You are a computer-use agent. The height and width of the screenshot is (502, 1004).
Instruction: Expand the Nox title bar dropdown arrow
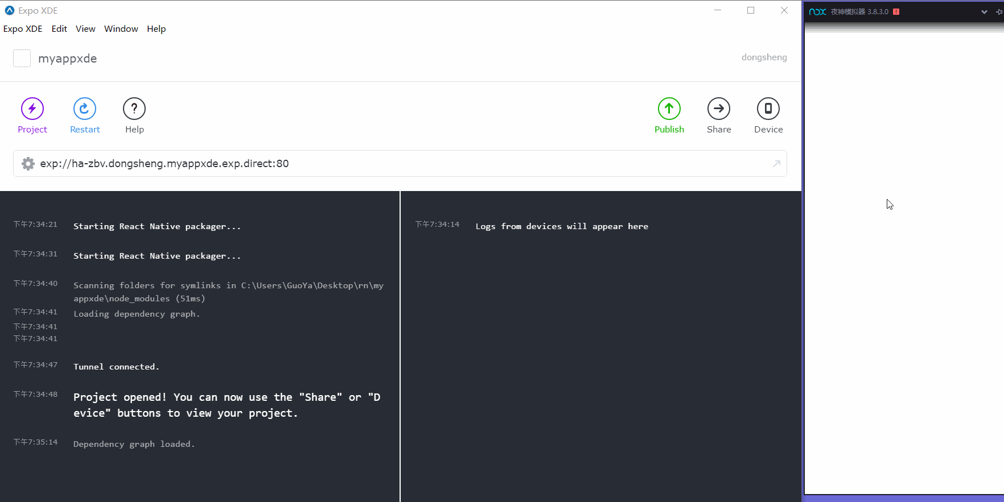pyautogui.click(x=984, y=12)
